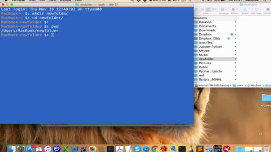Screen dimensions: 271x152
Task: Open the Help menu
Action: 78,1
